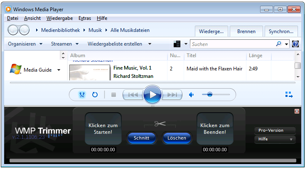The image size is (305, 169).
Task: Open the Extras menu
Action: click(x=85, y=18)
